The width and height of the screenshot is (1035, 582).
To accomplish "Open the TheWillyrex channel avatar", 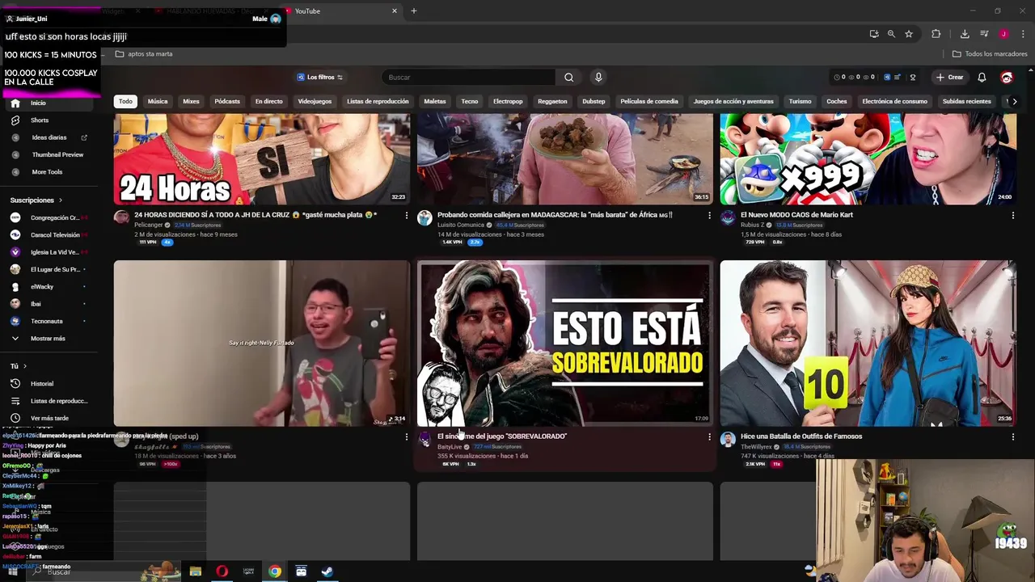I will [728, 439].
